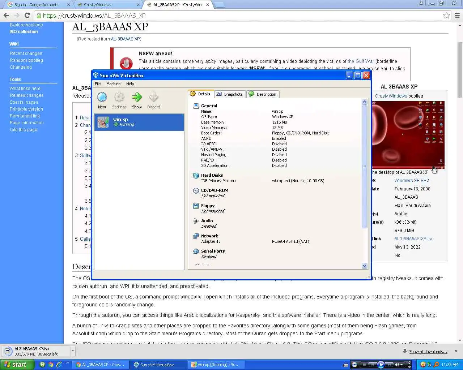Viewport: 463px width, 370px height.
Task: Open the AL3-ABAAAS-XP.iso download link
Action: [414, 239]
